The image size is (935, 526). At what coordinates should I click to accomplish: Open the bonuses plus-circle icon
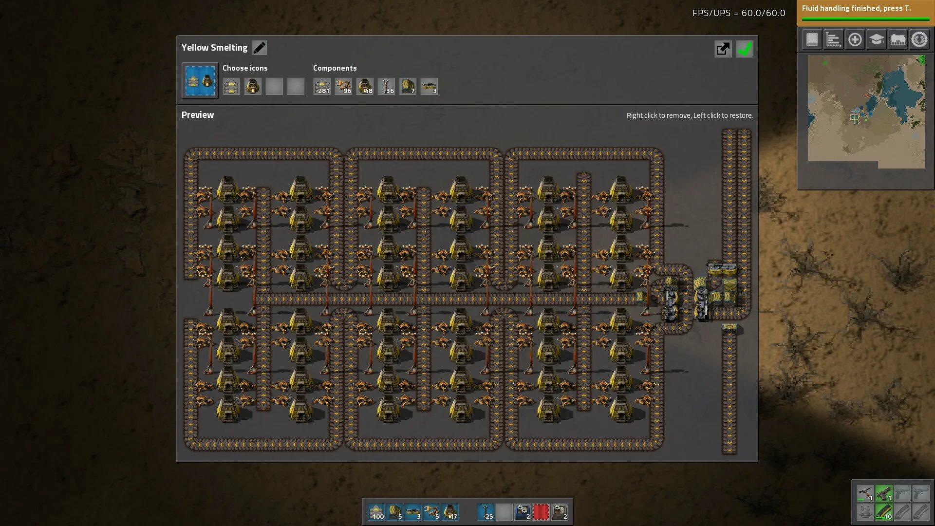[855, 39]
